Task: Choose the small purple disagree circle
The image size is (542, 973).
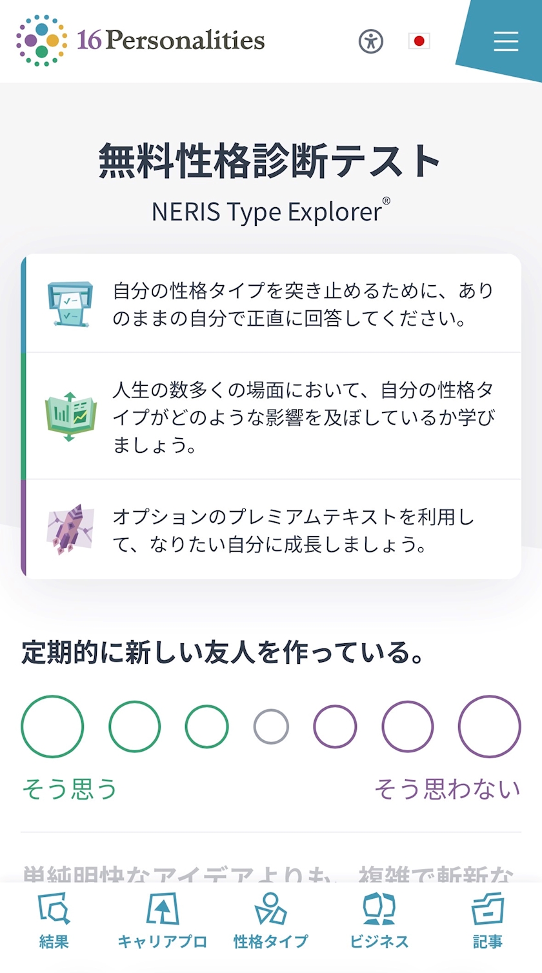Action: (x=335, y=727)
